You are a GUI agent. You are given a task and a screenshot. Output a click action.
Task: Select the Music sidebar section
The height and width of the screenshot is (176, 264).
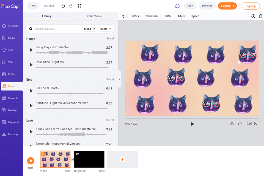click(12, 86)
